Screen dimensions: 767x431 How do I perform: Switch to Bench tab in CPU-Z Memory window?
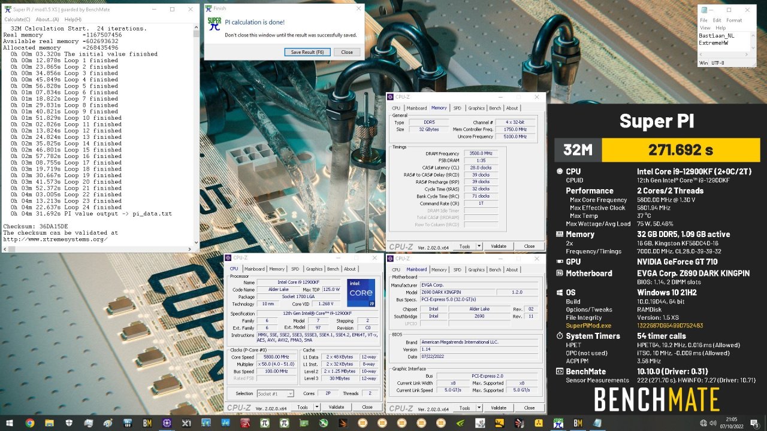pos(495,108)
